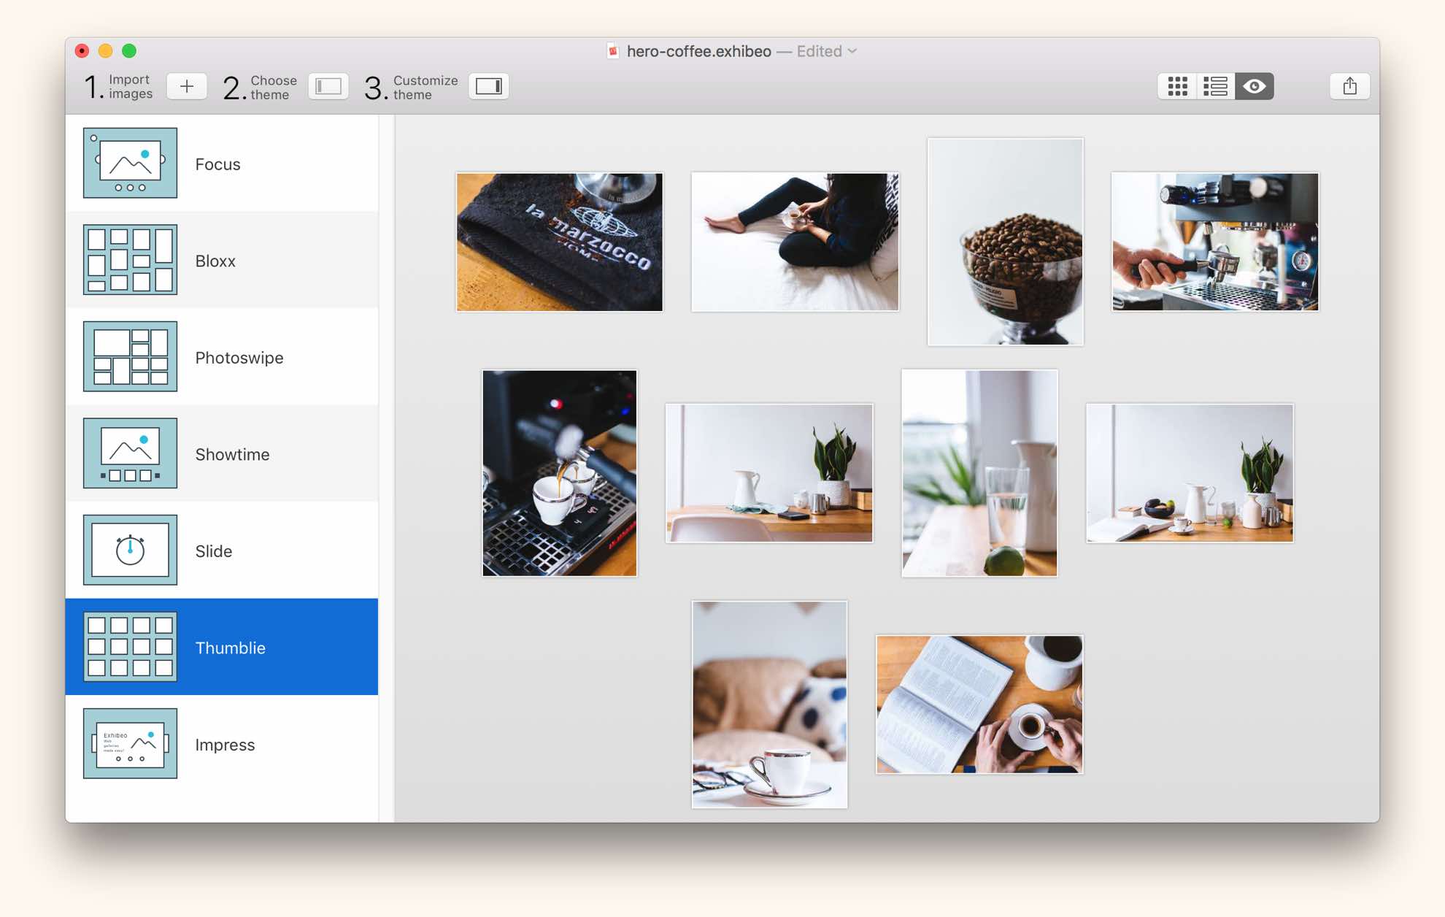The height and width of the screenshot is (917, 1445).
Task: Click the plus button to import images
Action: point(186,86)
